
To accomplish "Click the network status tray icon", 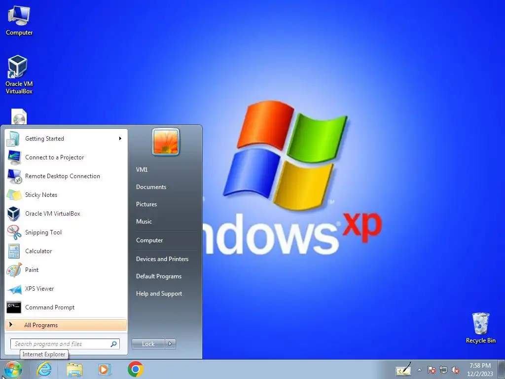I will (x=443, y=370).
